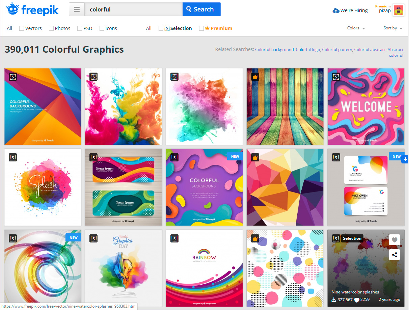Click Selection badge on colorful ink smoke thumbnail

click(x=93, y=77)
